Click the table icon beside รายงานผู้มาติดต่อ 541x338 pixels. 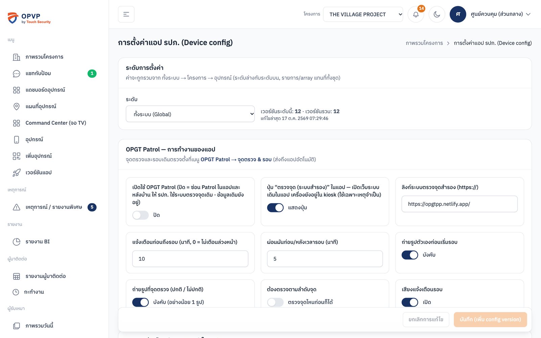[x=17, y=276]
